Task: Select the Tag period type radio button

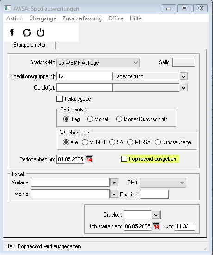Action: click(66, 119)
